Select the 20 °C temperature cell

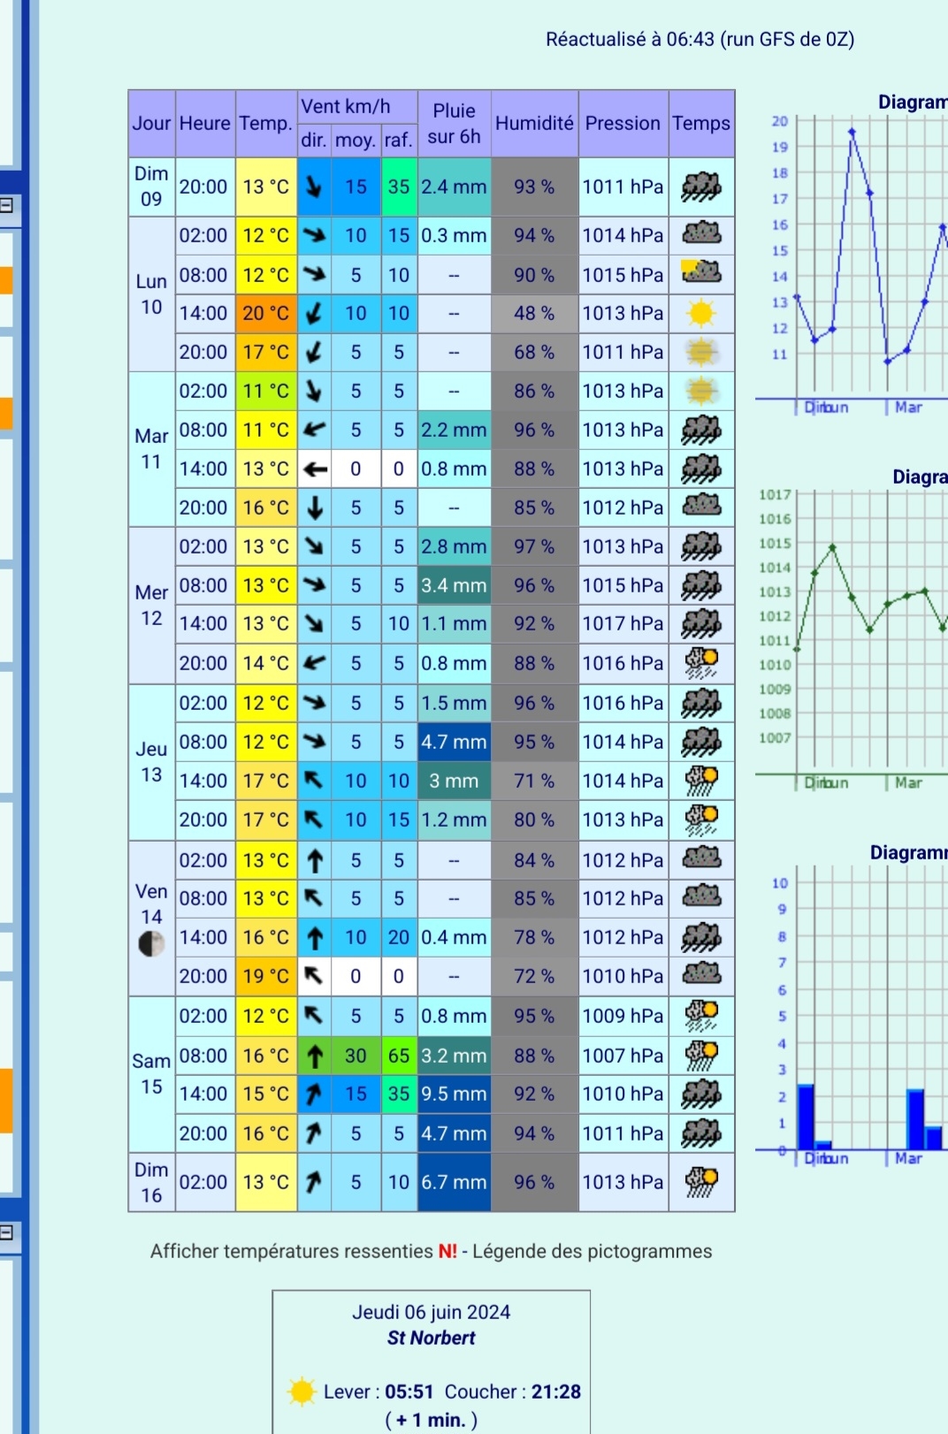(x=266, y=313)
